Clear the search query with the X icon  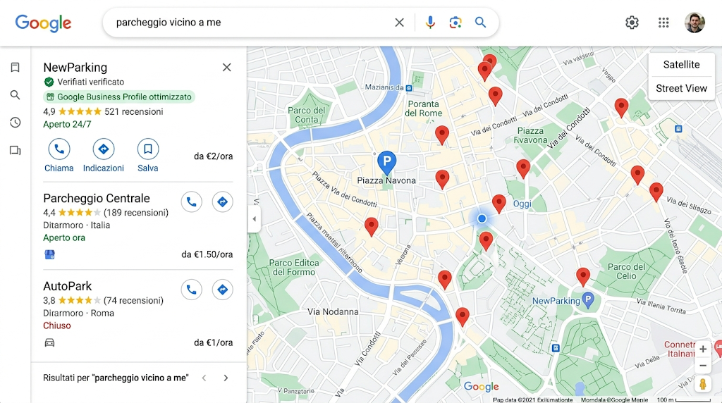(399, 23)
